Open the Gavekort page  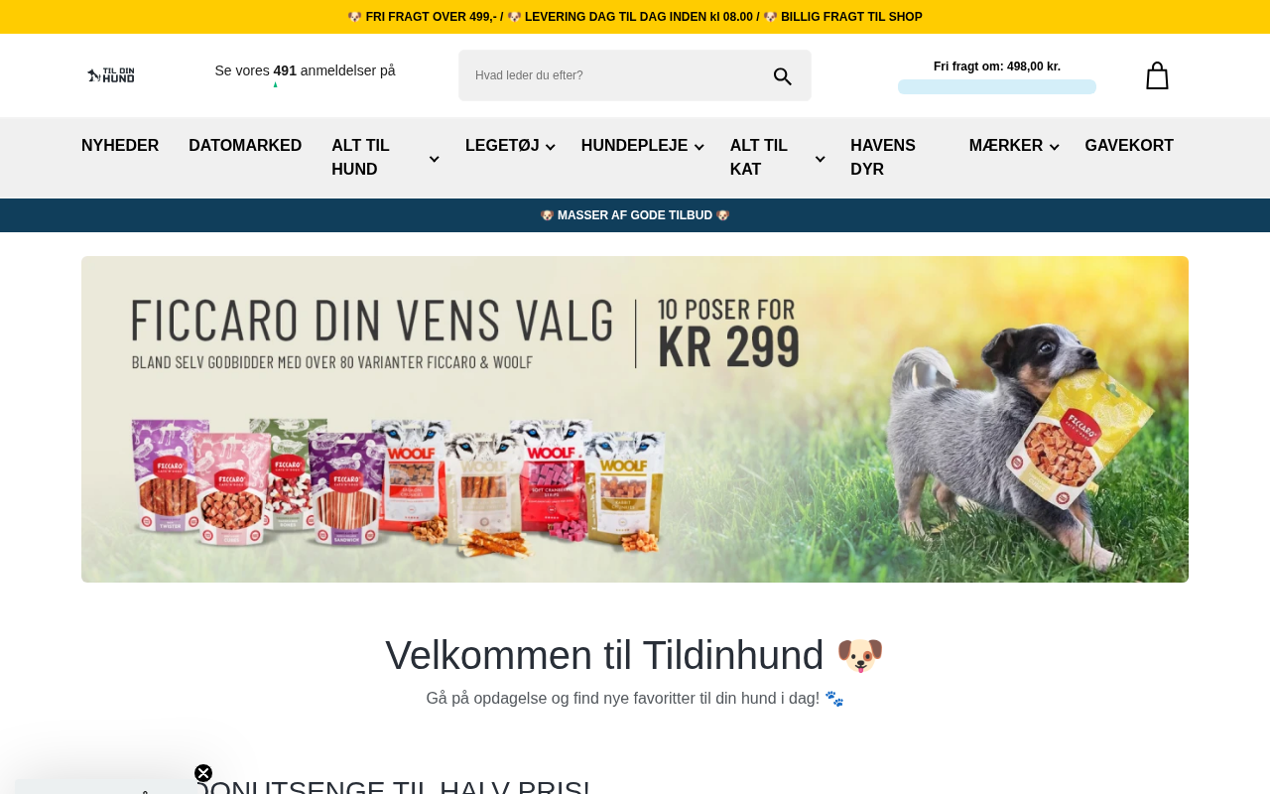(x=1129, y=146)
